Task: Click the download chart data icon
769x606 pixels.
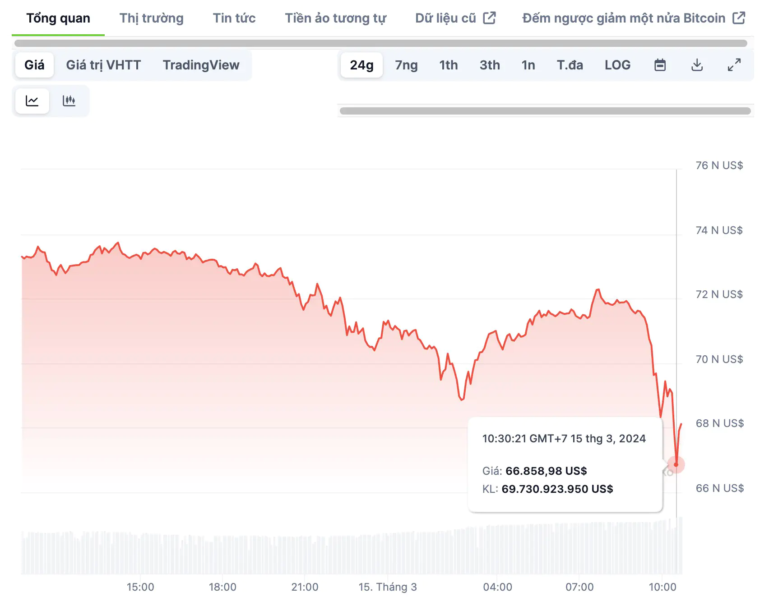Action: 697,65
